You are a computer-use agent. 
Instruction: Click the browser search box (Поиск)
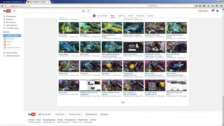[x=173, y=6]
